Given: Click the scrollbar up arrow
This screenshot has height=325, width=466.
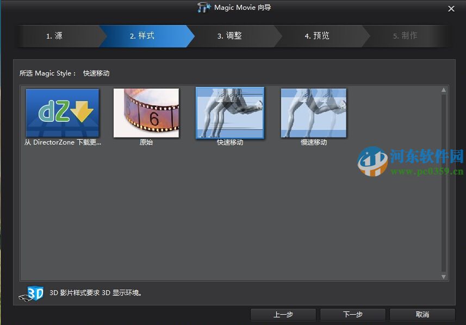Looking at the screenshot, I should click(443, 90).
